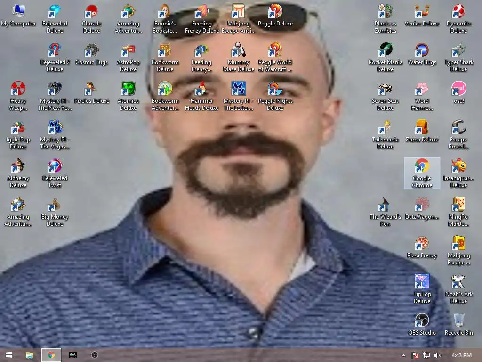
Task: Open the Windows Start button
Action: tap(8, 355)
